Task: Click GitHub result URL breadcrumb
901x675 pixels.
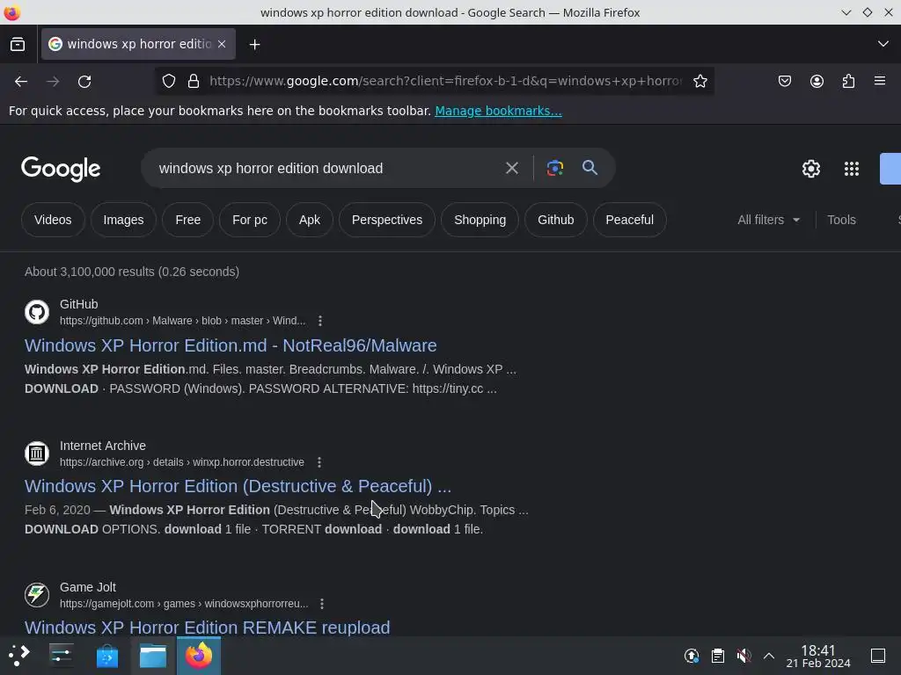Action: tap(183, 321)
